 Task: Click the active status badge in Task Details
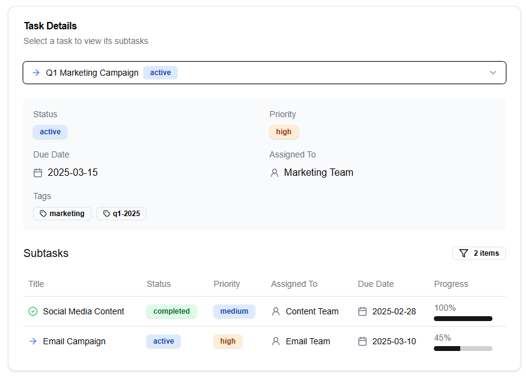click(50, 132)
